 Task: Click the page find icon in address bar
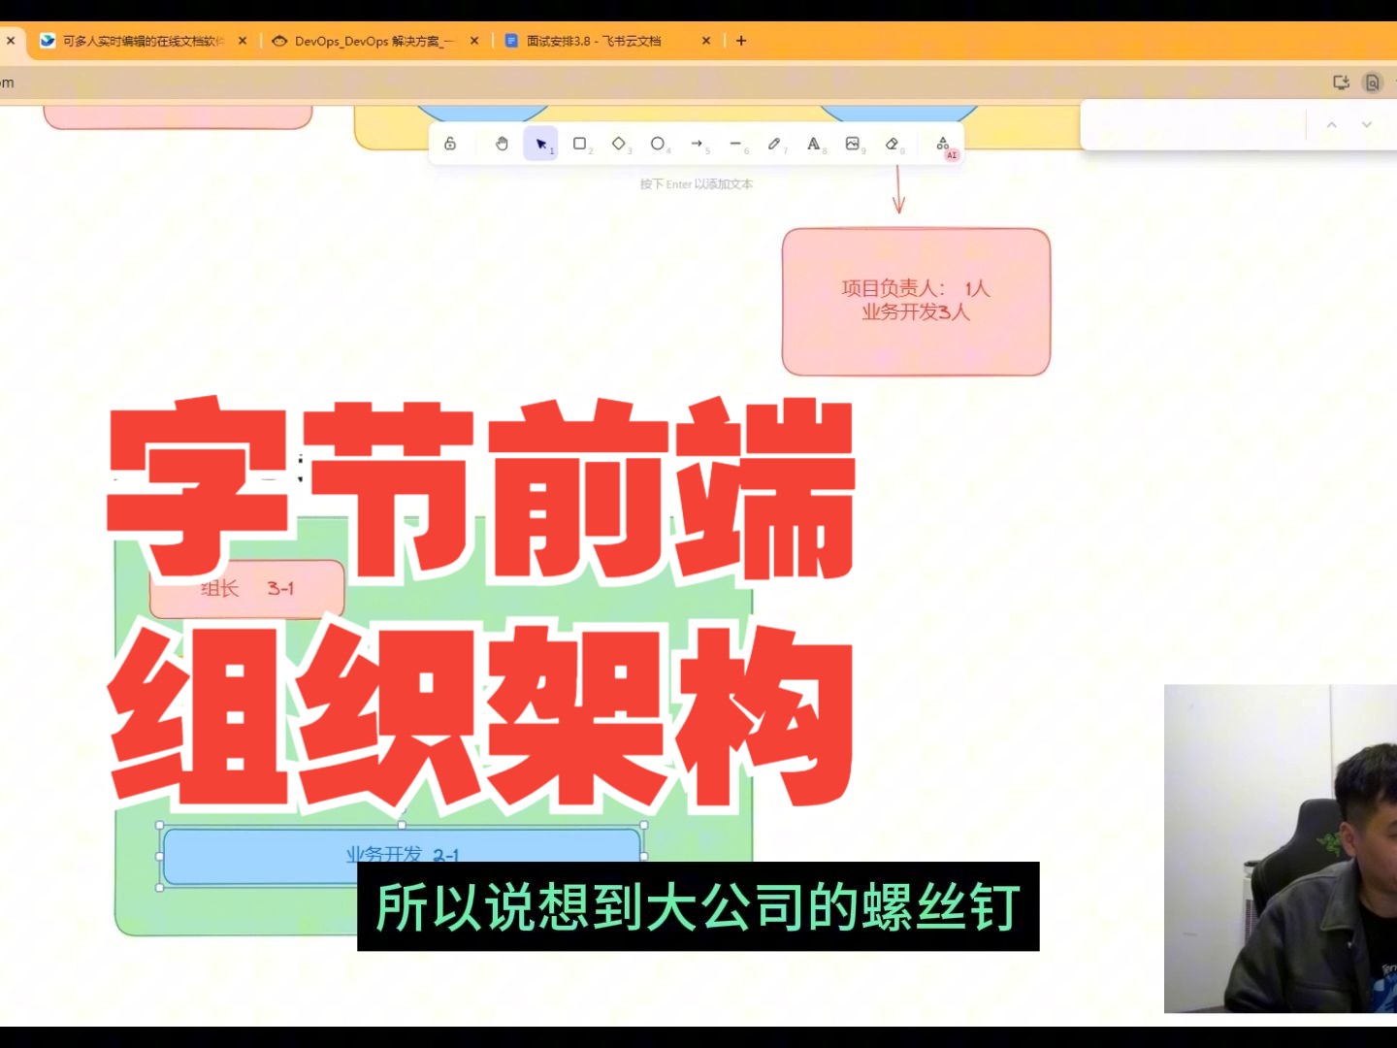tap(1373, 82)
